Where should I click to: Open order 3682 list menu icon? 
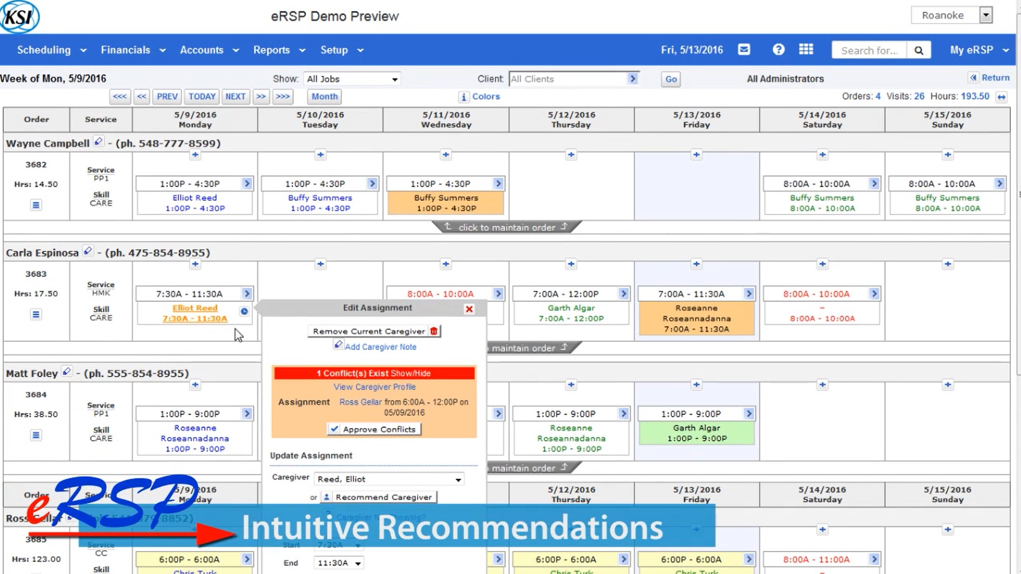36,205
